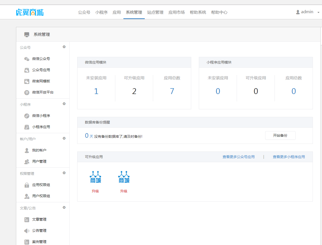Image resolution: width=322 pixels, height=245 pixels.
Task: Click the 我的帐户 person icon
Action: pos(27,150)
